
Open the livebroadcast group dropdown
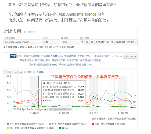pyautogui.click(x=22, y=42)
